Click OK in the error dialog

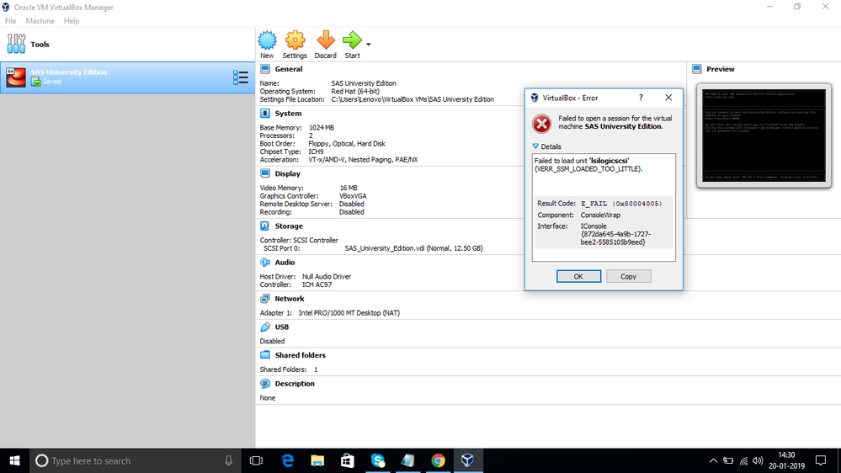click(x=578, y=276)
